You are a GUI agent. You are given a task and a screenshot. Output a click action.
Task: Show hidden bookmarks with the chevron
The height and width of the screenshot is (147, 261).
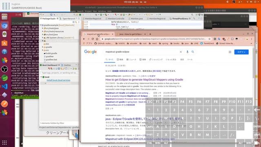(251, 43)
